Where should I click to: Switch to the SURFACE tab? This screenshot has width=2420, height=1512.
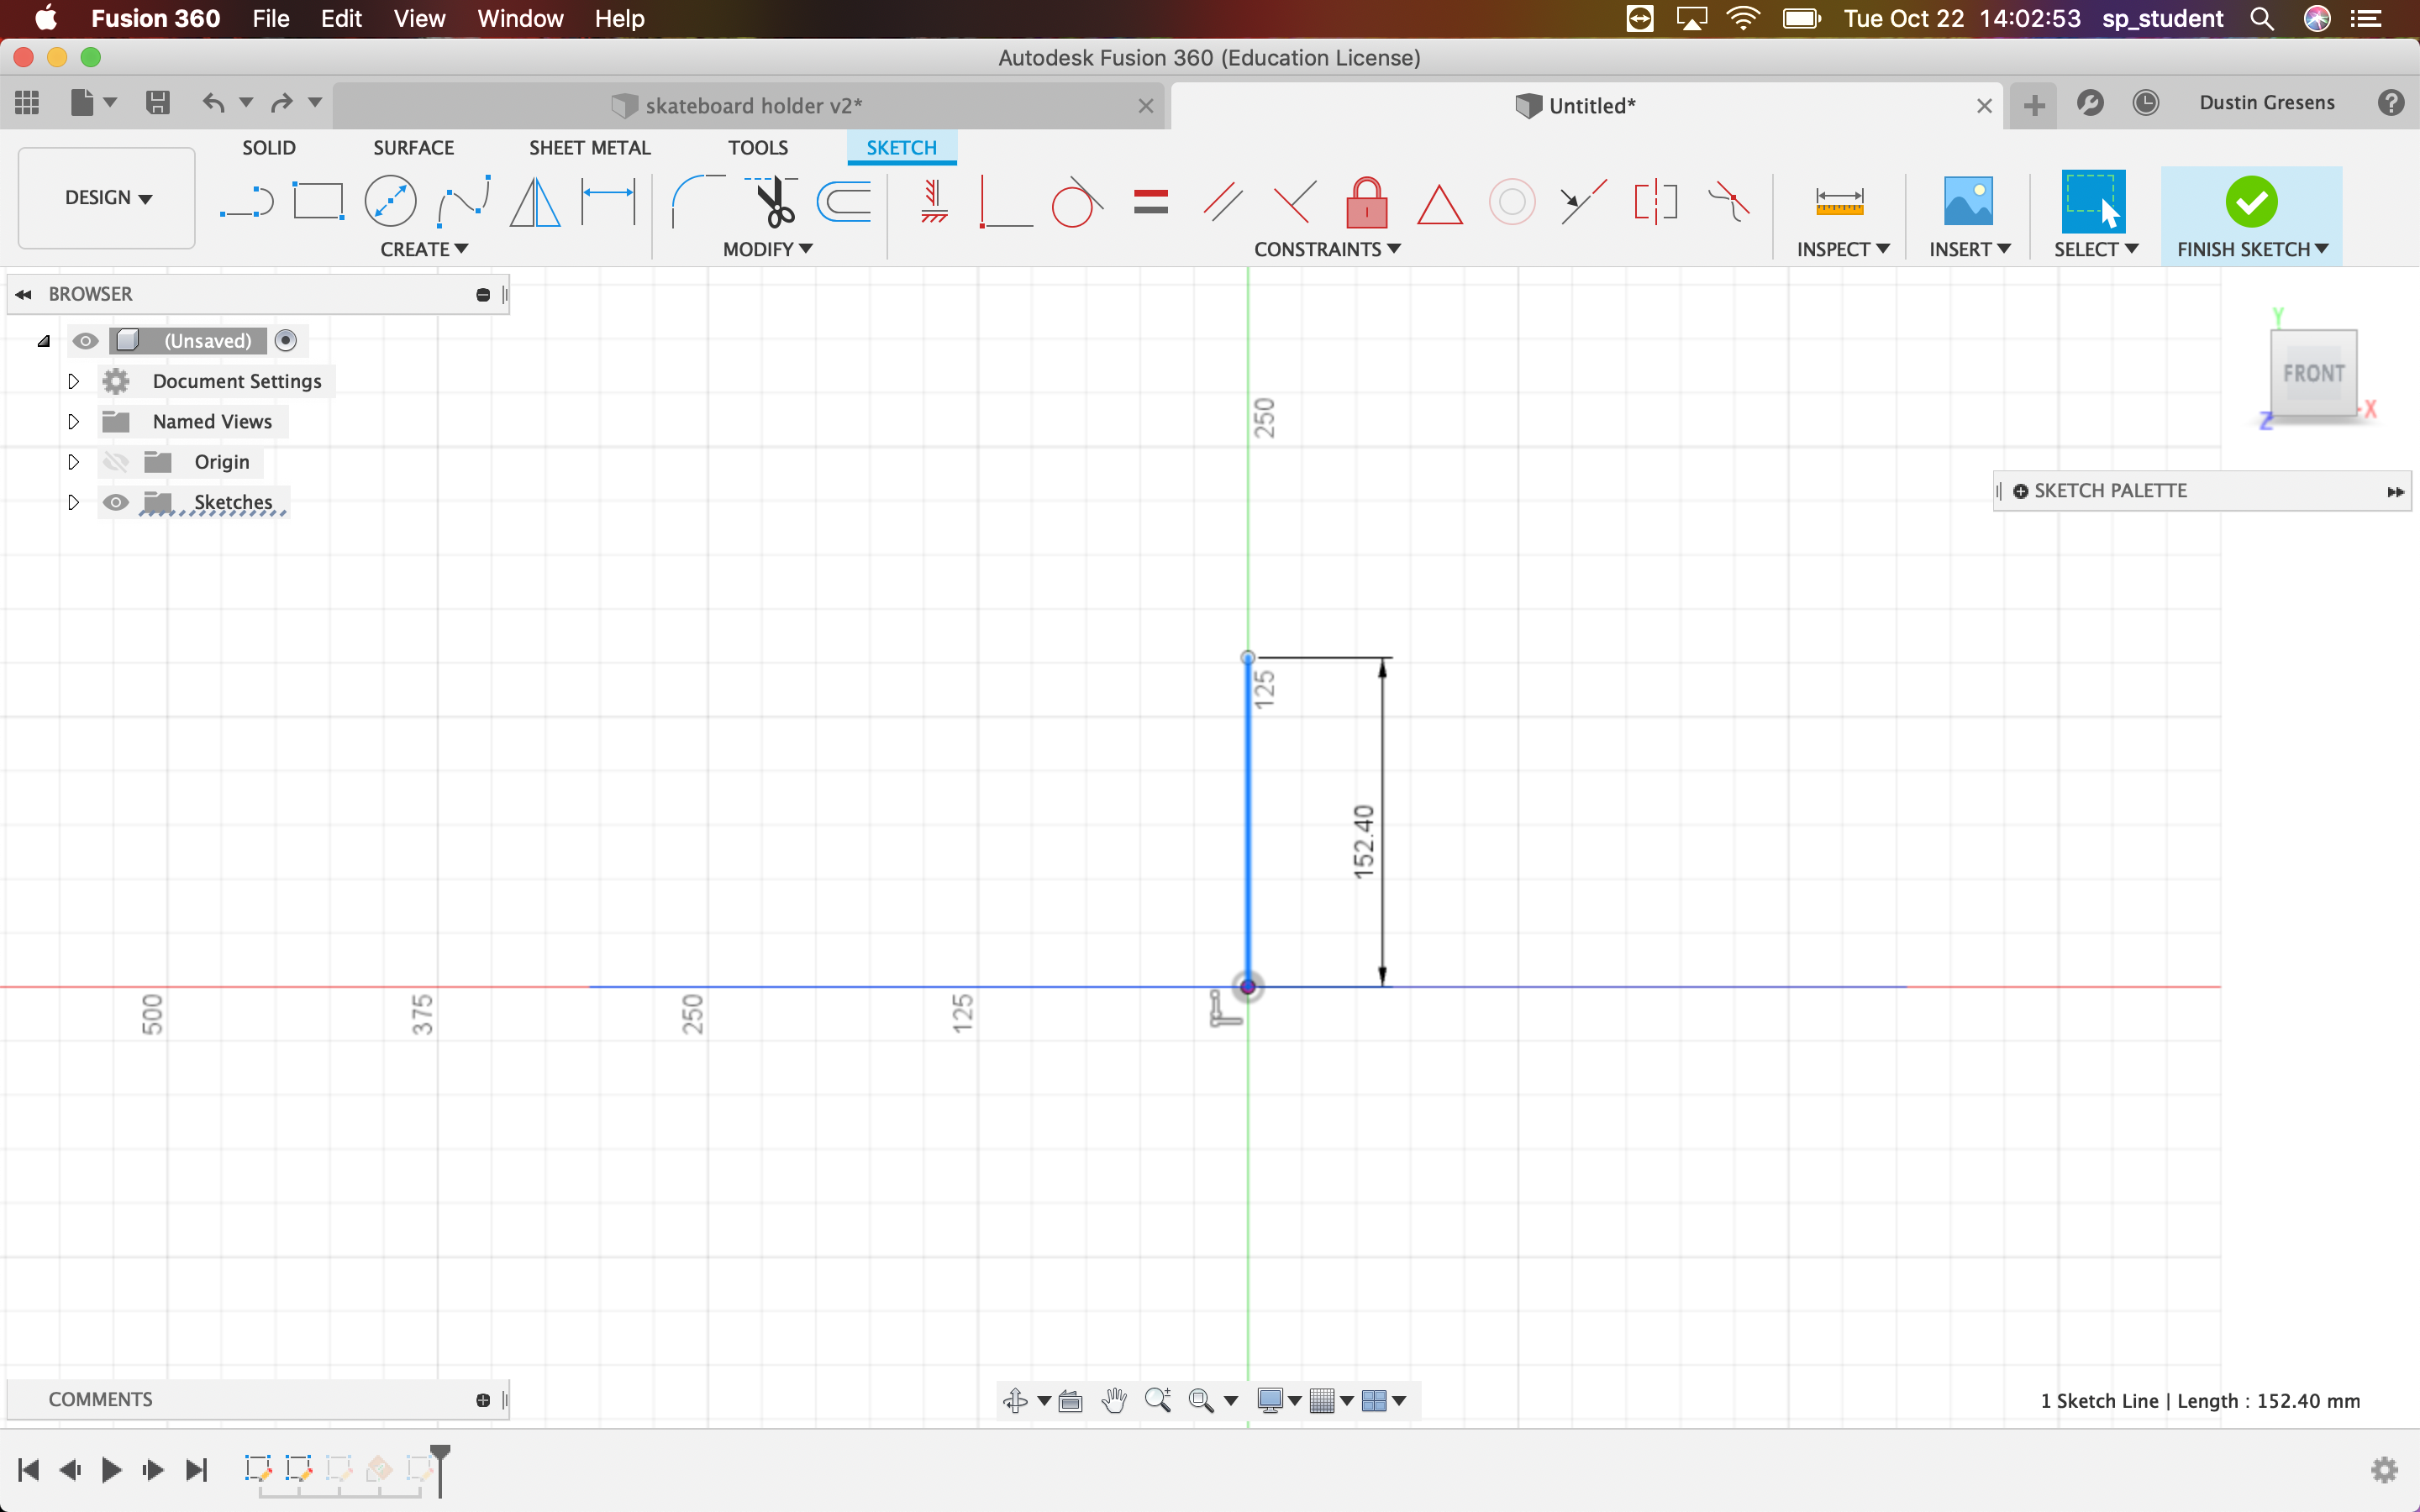413,147
